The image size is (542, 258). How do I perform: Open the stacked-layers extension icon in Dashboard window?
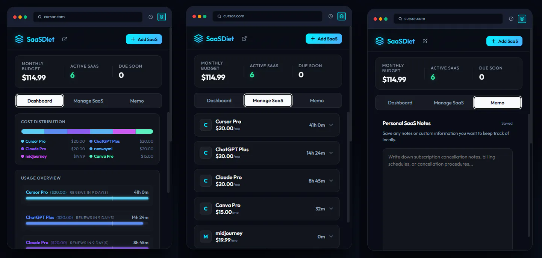[x=162, y=17]
